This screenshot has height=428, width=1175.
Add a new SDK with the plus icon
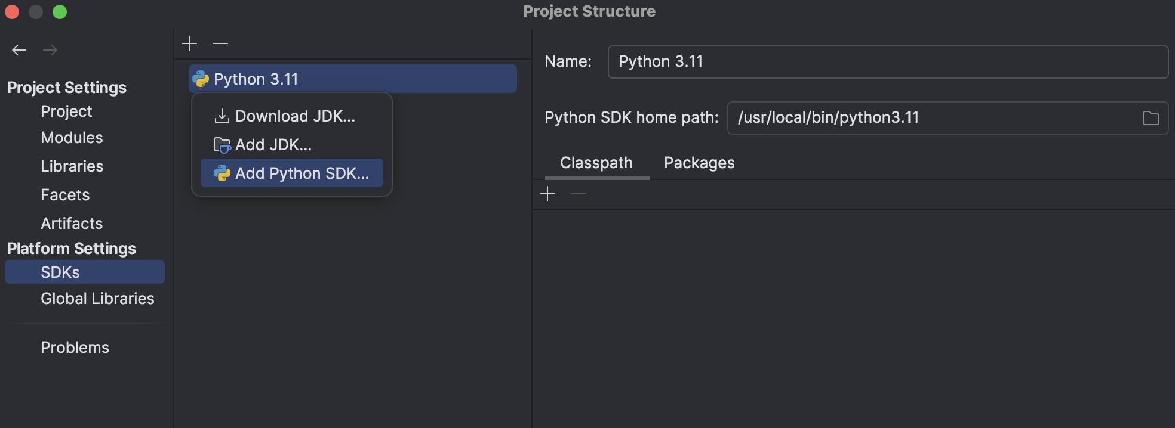click(x=189, y=43)
